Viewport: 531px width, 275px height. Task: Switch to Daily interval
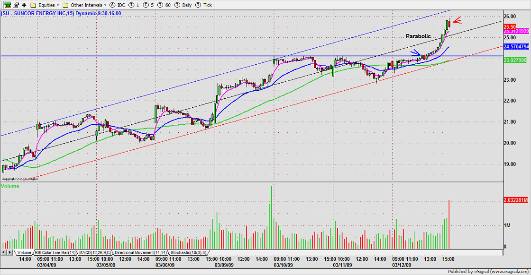coord(183,5)
